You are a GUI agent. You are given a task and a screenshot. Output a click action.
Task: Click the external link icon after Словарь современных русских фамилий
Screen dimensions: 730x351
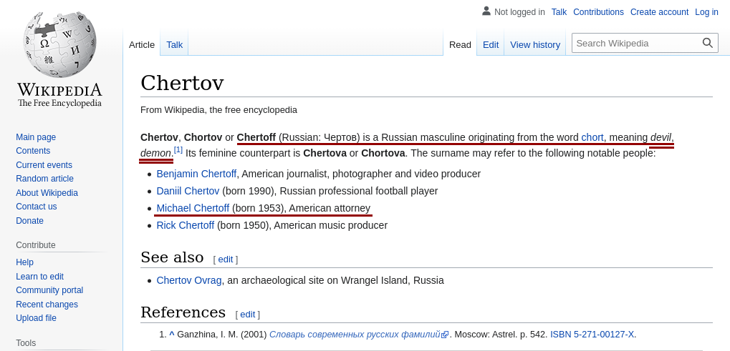click(445, 335)
